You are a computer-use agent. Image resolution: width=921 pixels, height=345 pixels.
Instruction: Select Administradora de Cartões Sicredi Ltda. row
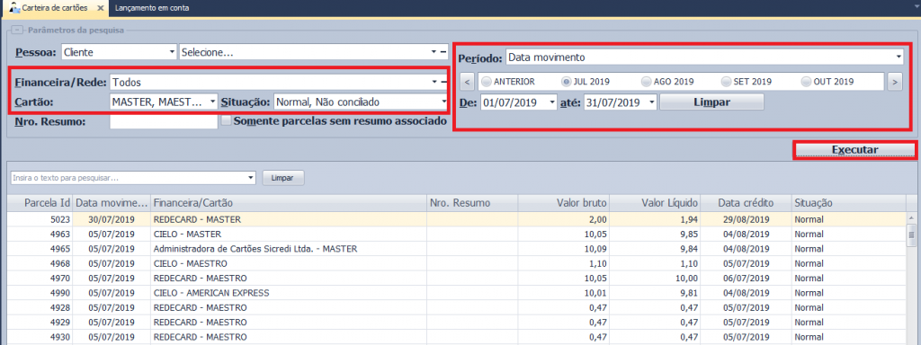point(456,249)
